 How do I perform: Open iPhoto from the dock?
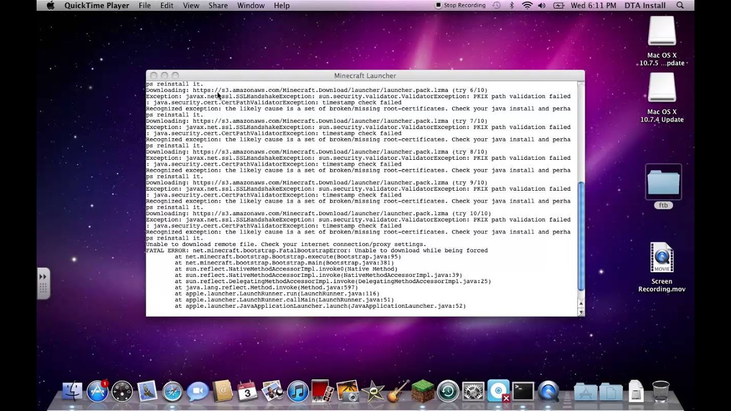(272, 391)
